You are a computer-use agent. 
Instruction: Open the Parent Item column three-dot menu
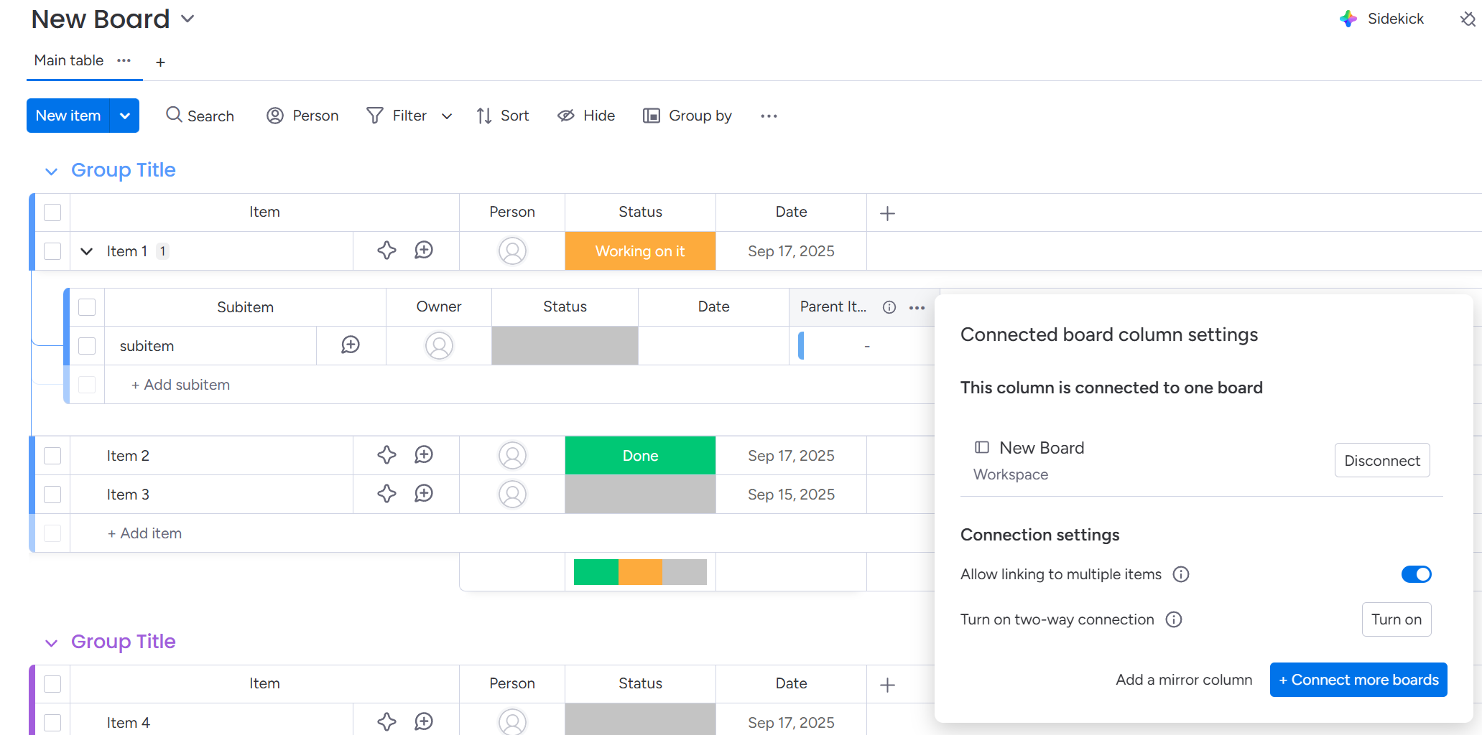pyautogui.click(x=917, y=307)
